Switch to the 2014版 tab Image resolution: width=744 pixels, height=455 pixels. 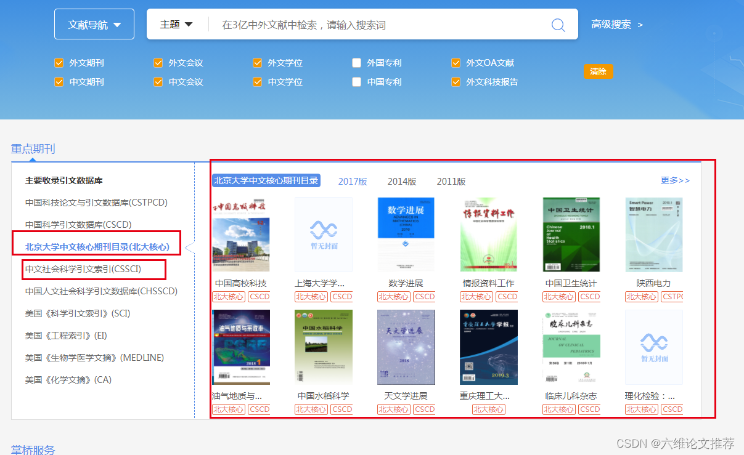tap(402, 182)
